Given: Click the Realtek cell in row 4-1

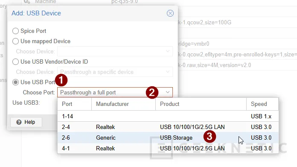Looking at the screenshot, I should (105, 148).
